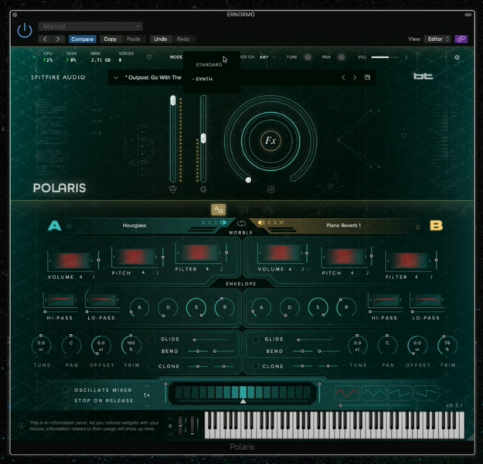Open the three-dot more options menu
483x464 pixels.
pyautogui.click(x=444, y=57)
